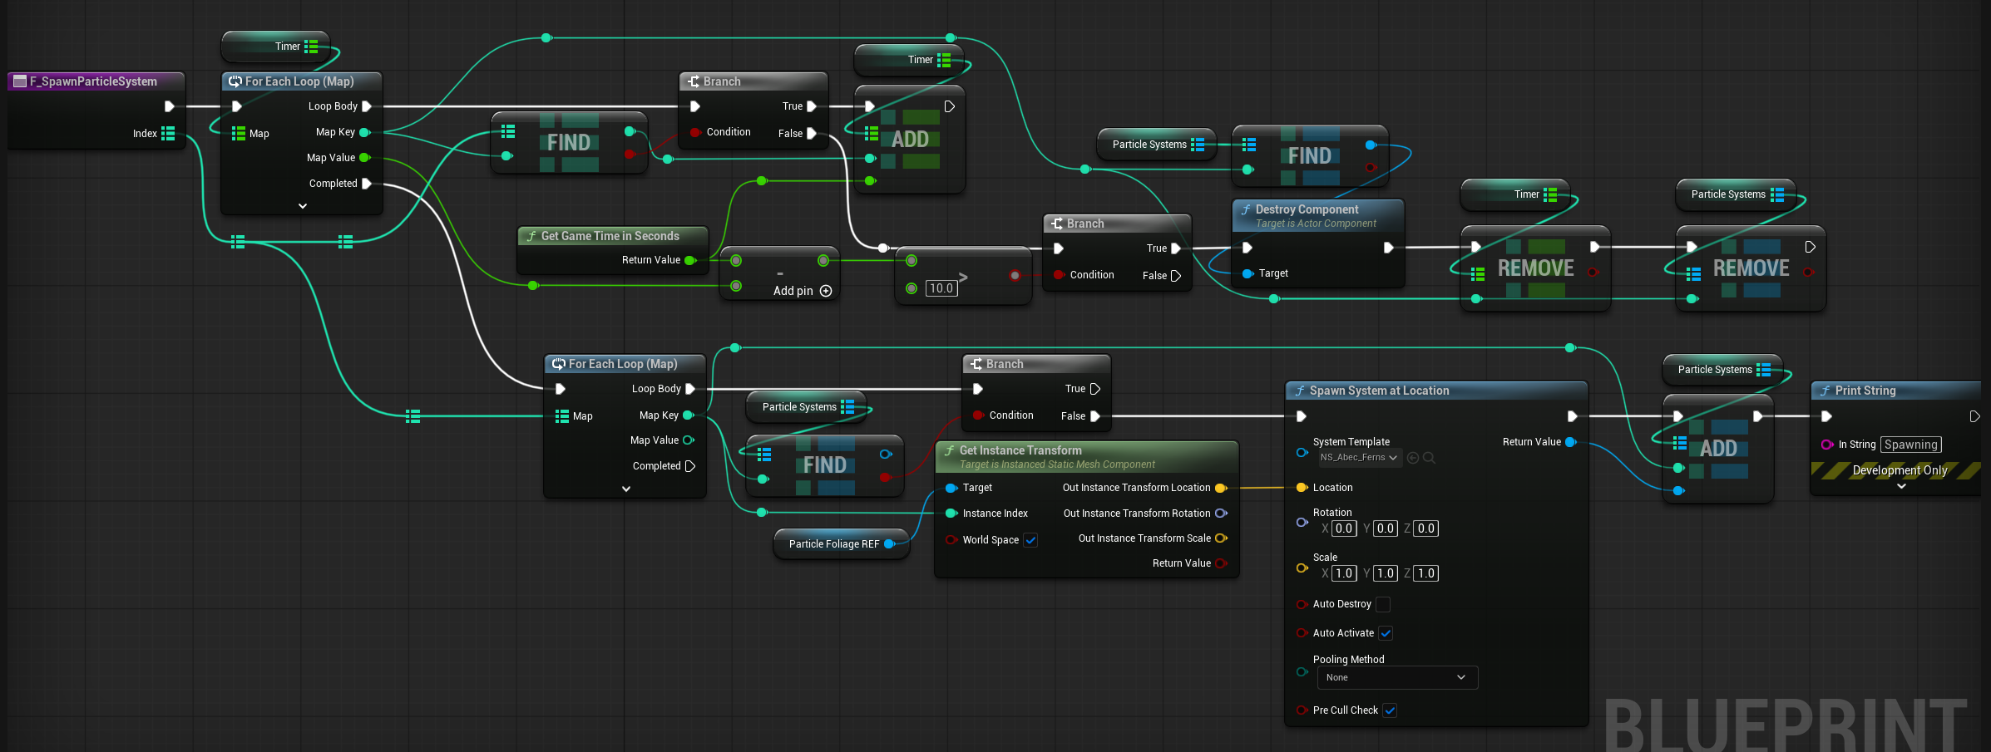Click the Return Value pin of Get Game Time
Viewport: 1991px width, 752px height.
[689, 260]
